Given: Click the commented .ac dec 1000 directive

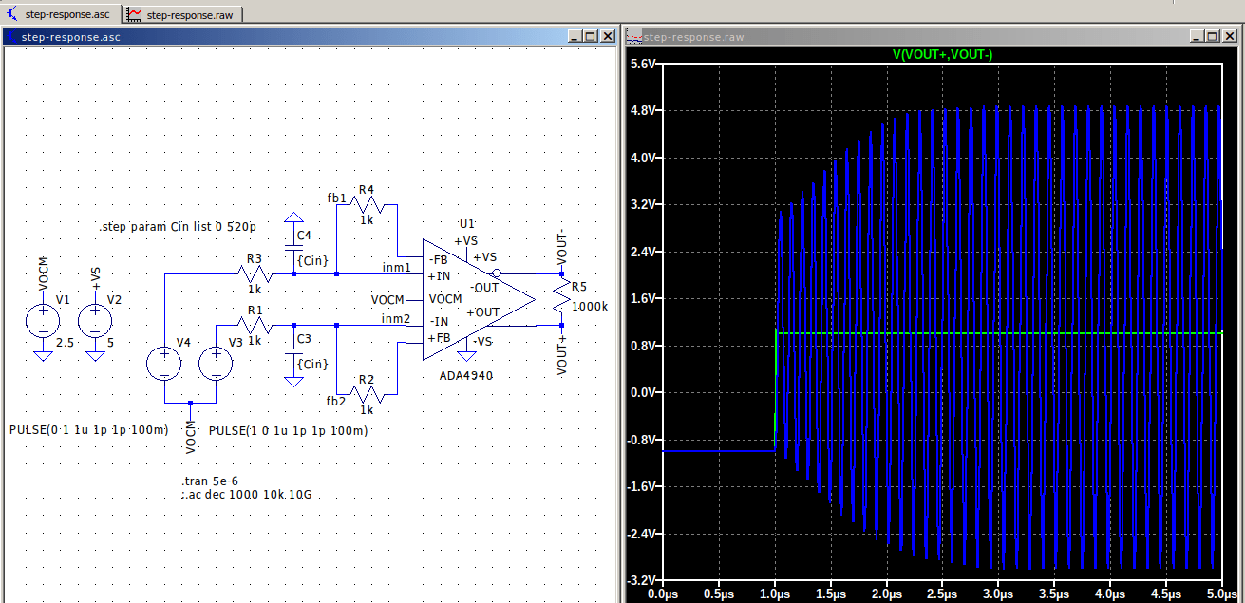Looking at the screenshot, I should [x=245, y=495].
